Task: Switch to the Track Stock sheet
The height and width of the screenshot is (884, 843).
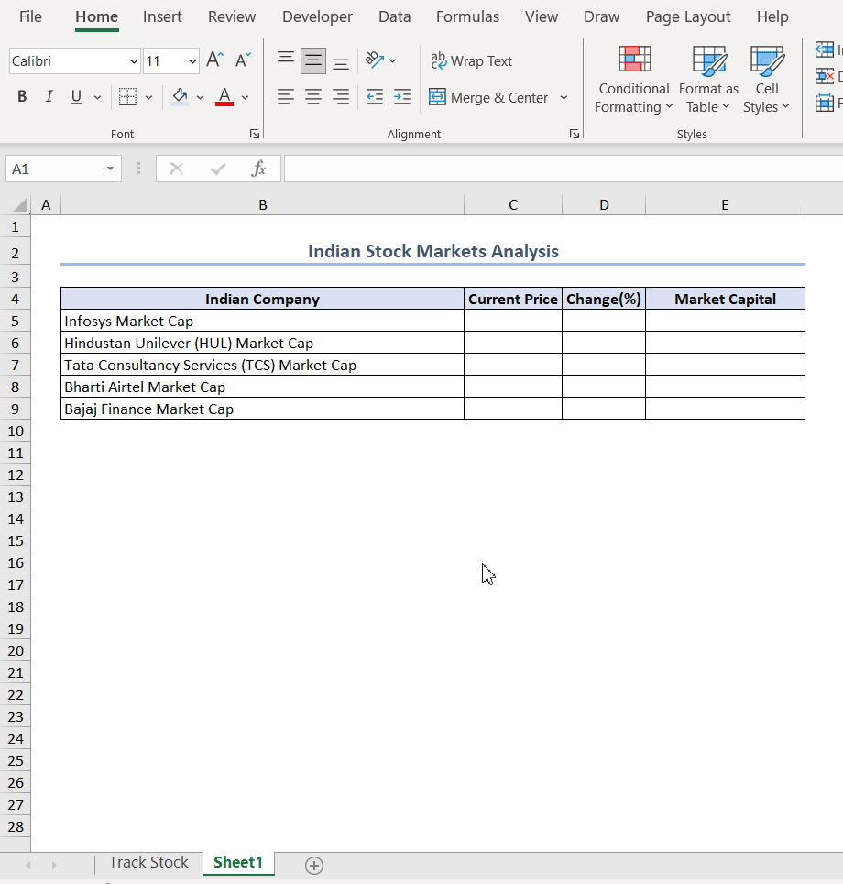Action: point(148,863)
